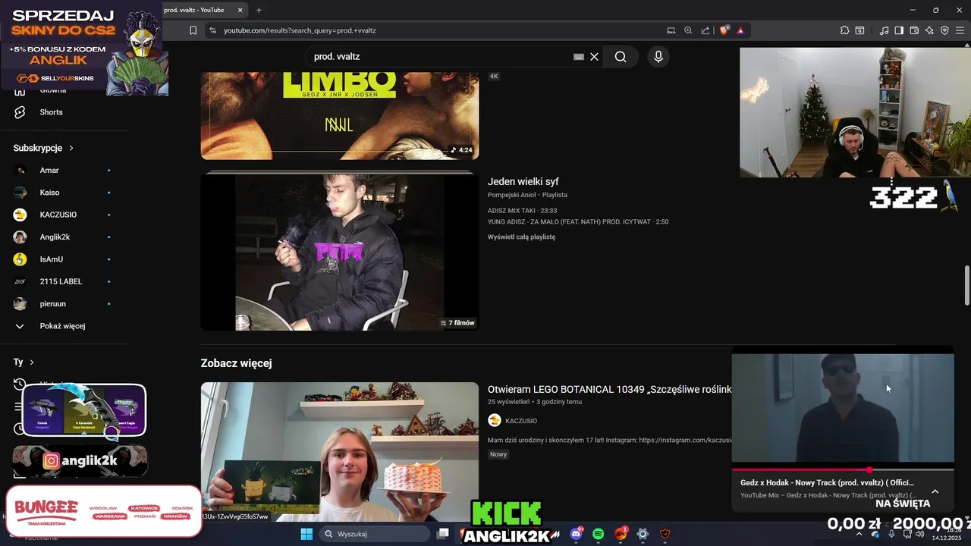Click the 'Wyświetl całą playlistę' link
The height and width of the screenshot is (546, 971).
(x=521, y=237)
